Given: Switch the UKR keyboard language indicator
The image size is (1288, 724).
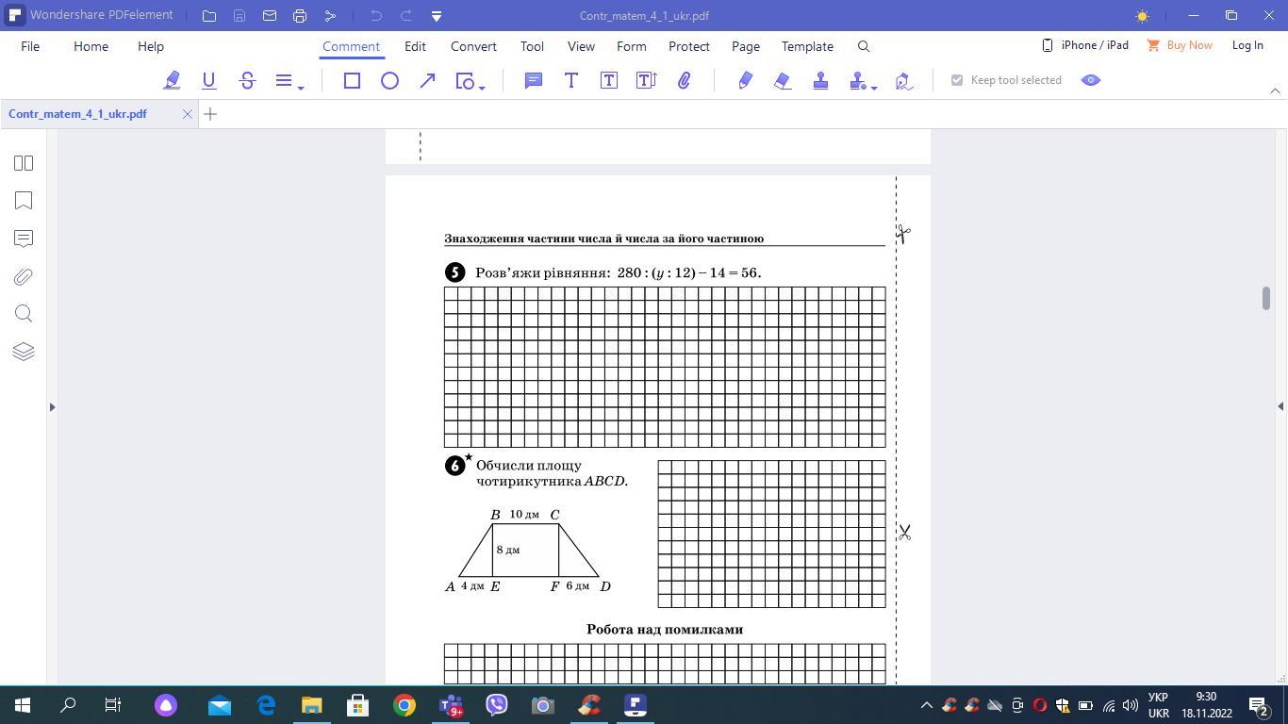Looking at the screenshot, I should pyautogui.click(x=1159, y=705).
